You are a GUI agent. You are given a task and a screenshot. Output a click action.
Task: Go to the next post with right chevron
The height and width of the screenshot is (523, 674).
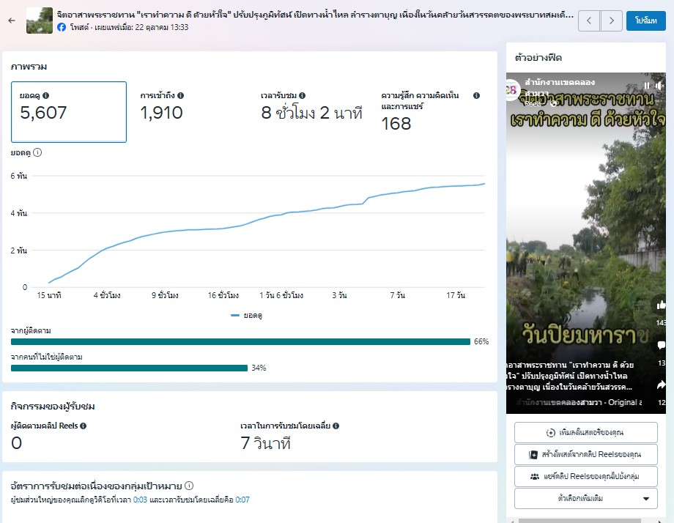(611, 21)
